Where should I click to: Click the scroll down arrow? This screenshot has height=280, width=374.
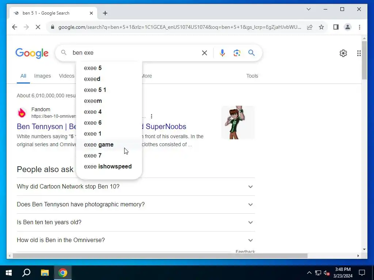(x=364, y=249)
